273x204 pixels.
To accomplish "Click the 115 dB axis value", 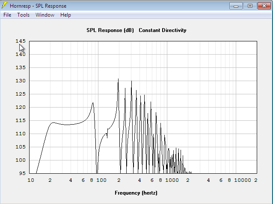I will (x=21, y=120).
